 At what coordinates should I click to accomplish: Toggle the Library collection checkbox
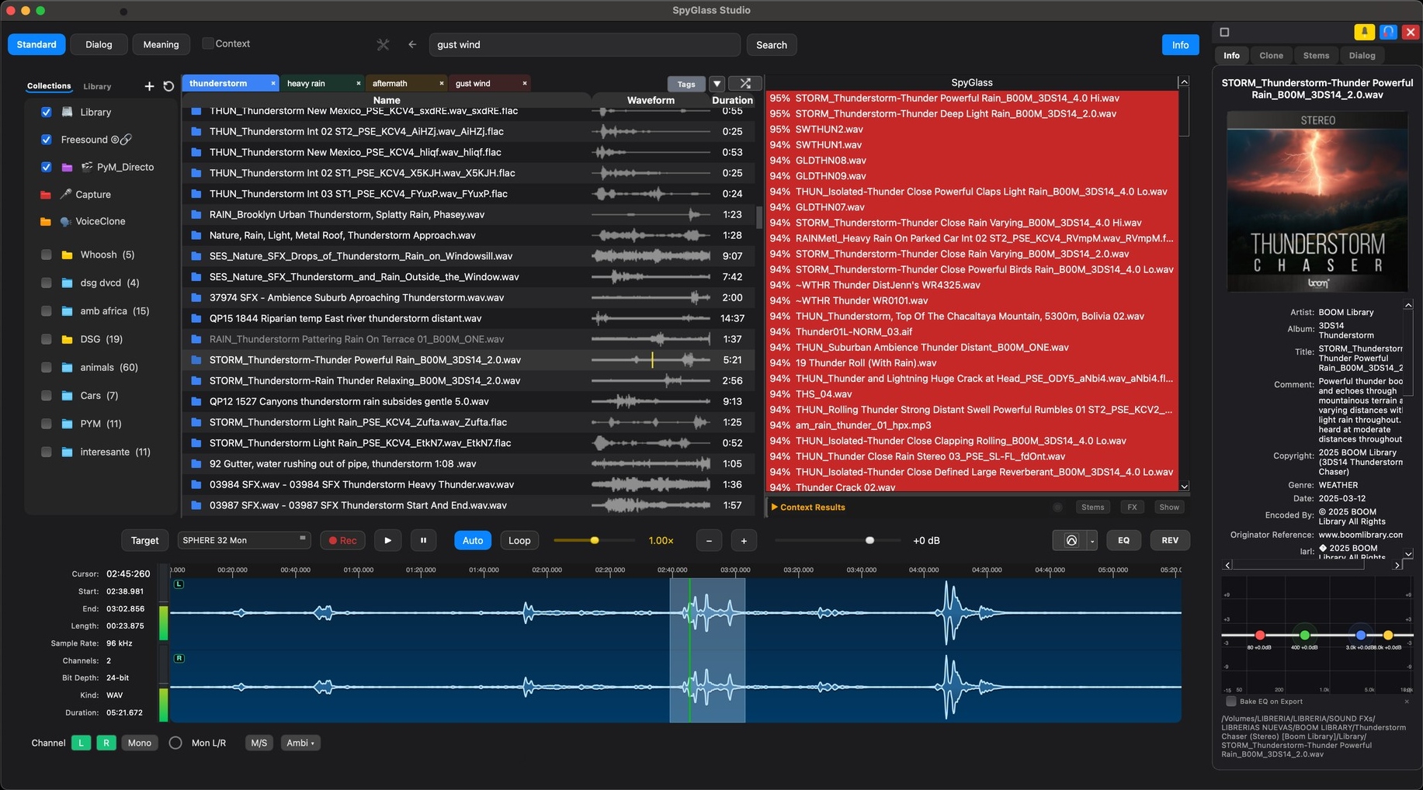point(47,112)
